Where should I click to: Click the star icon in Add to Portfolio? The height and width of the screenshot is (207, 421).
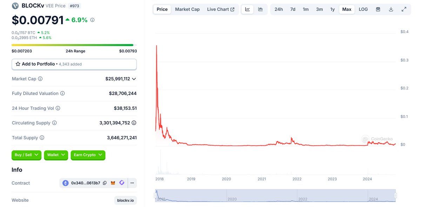18,64
